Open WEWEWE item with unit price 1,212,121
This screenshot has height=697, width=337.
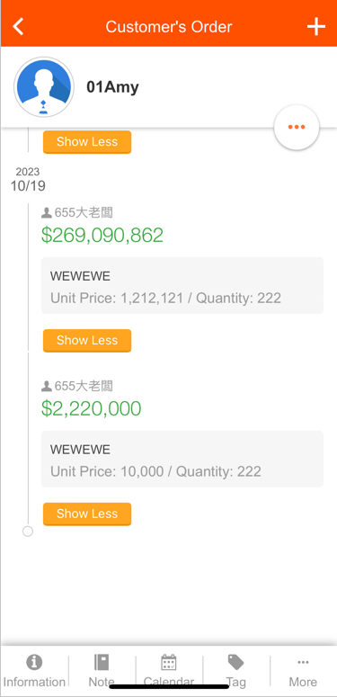tap(182, 285)
